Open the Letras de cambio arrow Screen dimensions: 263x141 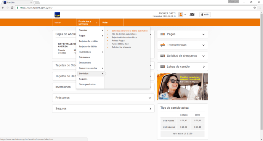pos(204,67)
